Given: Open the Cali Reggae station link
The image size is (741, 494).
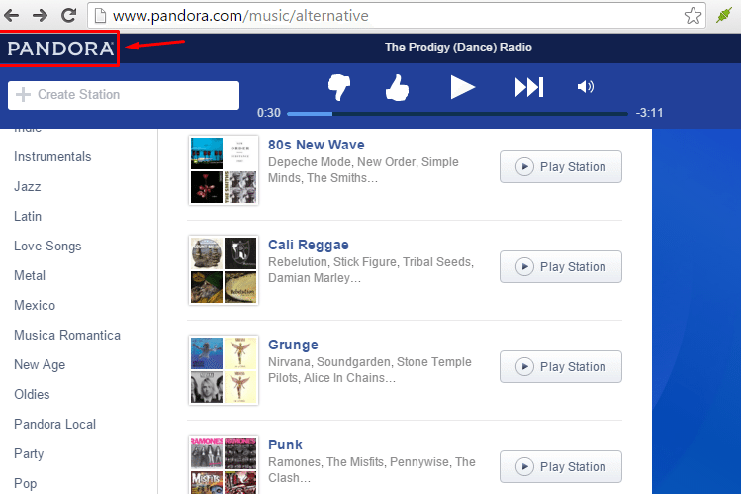Looking at the screenshot, I should click(308, 245).
